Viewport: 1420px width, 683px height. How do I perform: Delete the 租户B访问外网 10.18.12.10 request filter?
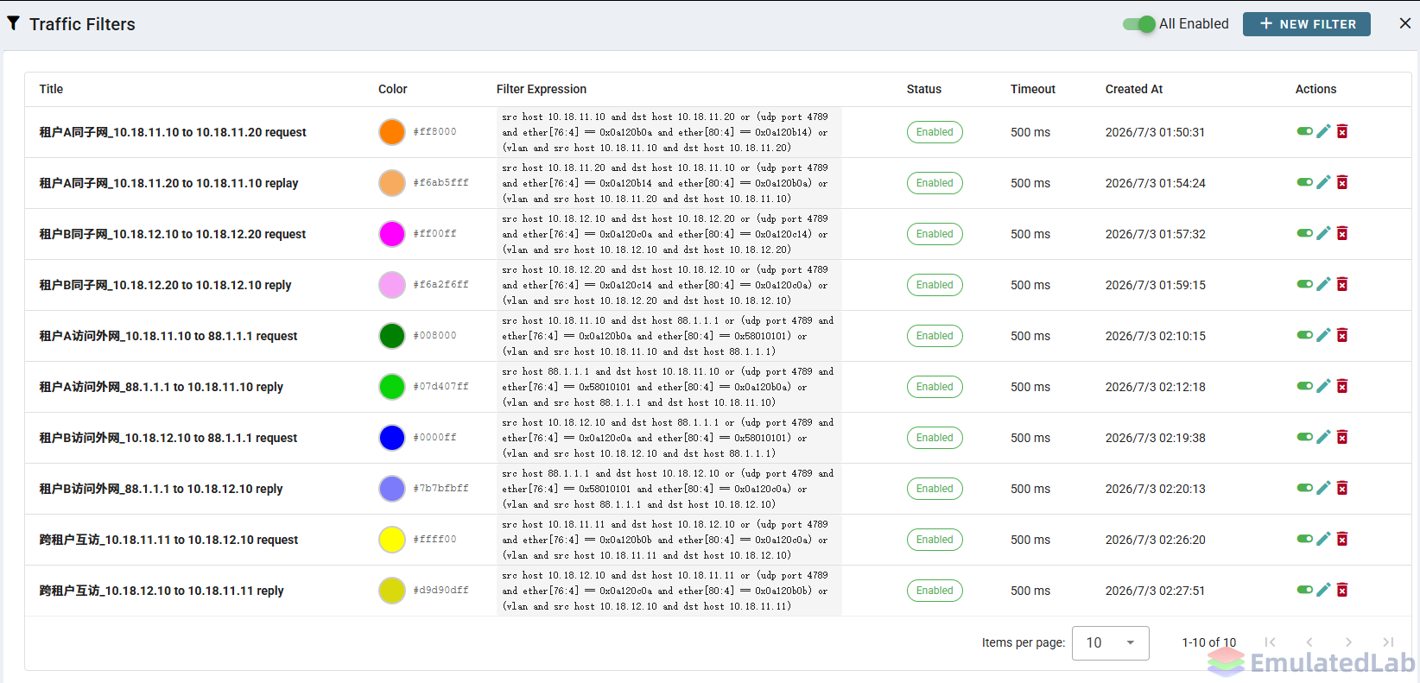(x=1342, y=437)
